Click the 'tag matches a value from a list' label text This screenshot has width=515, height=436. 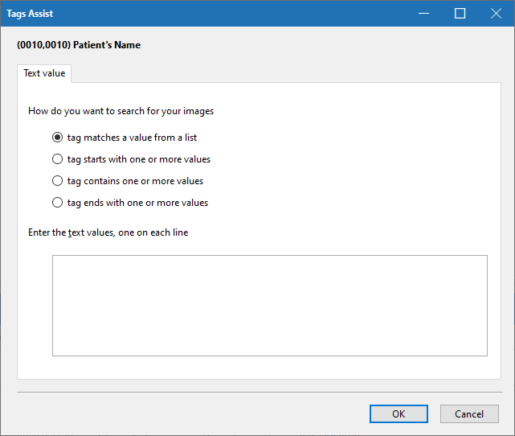132,138
